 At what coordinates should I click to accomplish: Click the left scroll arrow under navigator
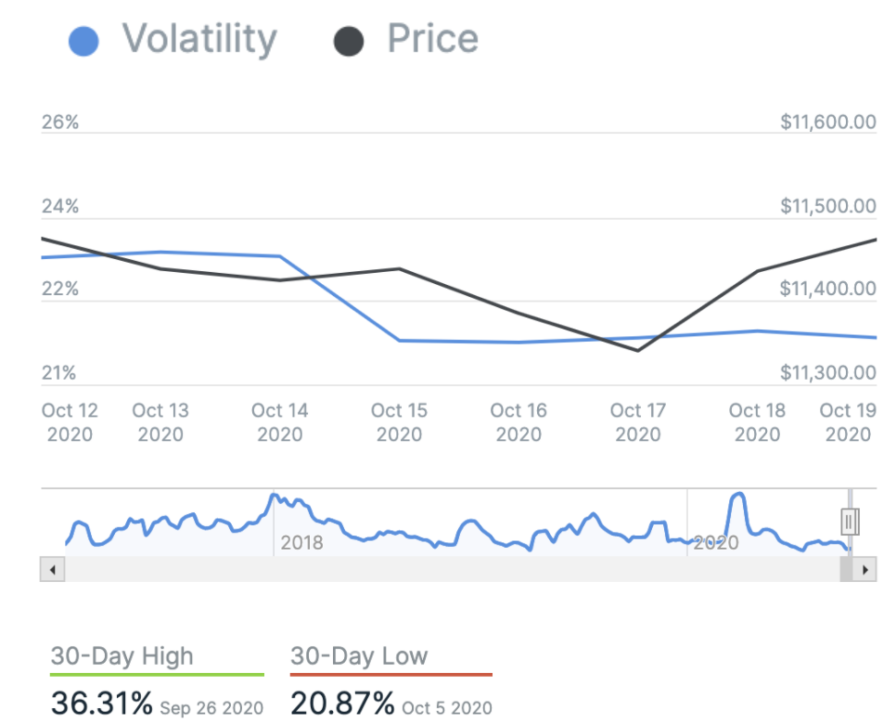click(52, 569)
